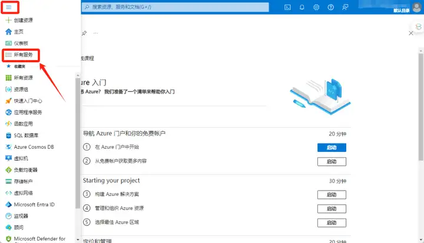Click step 1 circle 在 Azure 门户中开始
This screenshot has width=424, height=243.
(87, 147)
